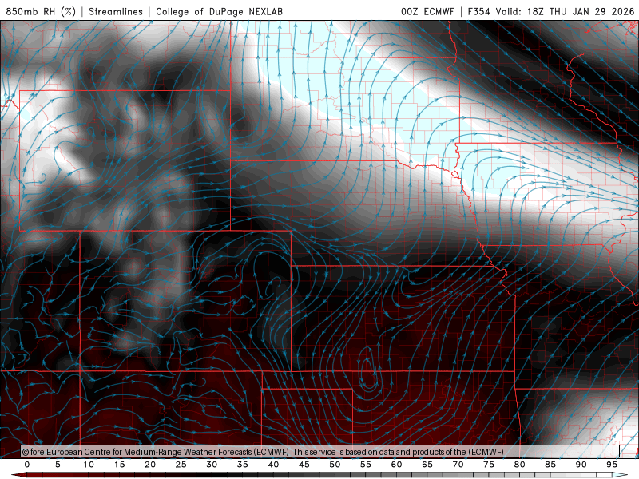Viewport: 639px width, 479px height.
Task: Select the '60' label on the color scale
Action: click(x=396, y=465)
